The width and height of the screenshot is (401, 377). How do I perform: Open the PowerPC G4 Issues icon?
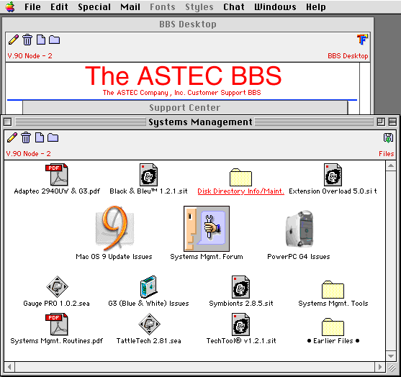(299, 229)
